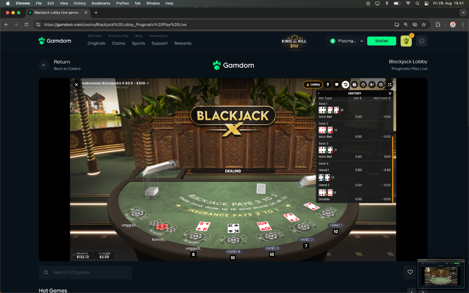Open the tipping icon in game toolbar
The width and height of the screenshot is (469, 293).
(x=328, y=84)
